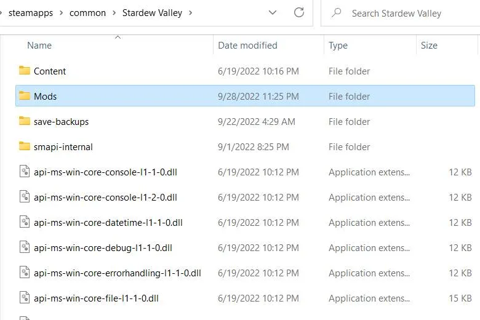Click File folder type of save-backups
The width and height of the screenshot is (480, 320).
click(350, 122)
